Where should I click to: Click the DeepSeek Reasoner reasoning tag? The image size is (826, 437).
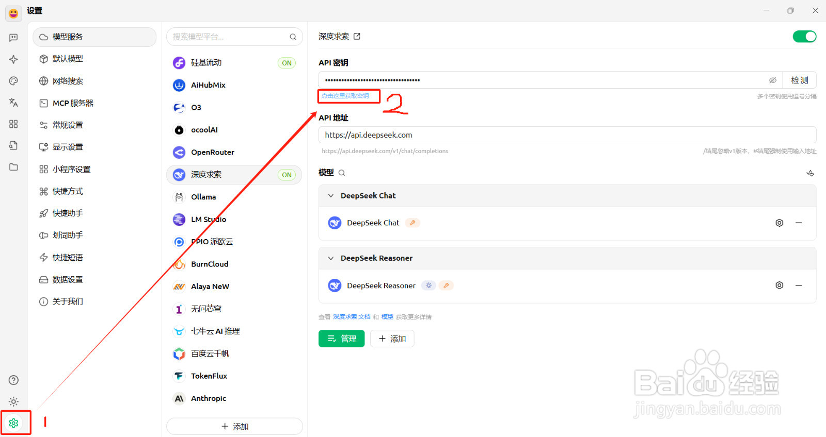pyautogui.click(x=428, y=285)
